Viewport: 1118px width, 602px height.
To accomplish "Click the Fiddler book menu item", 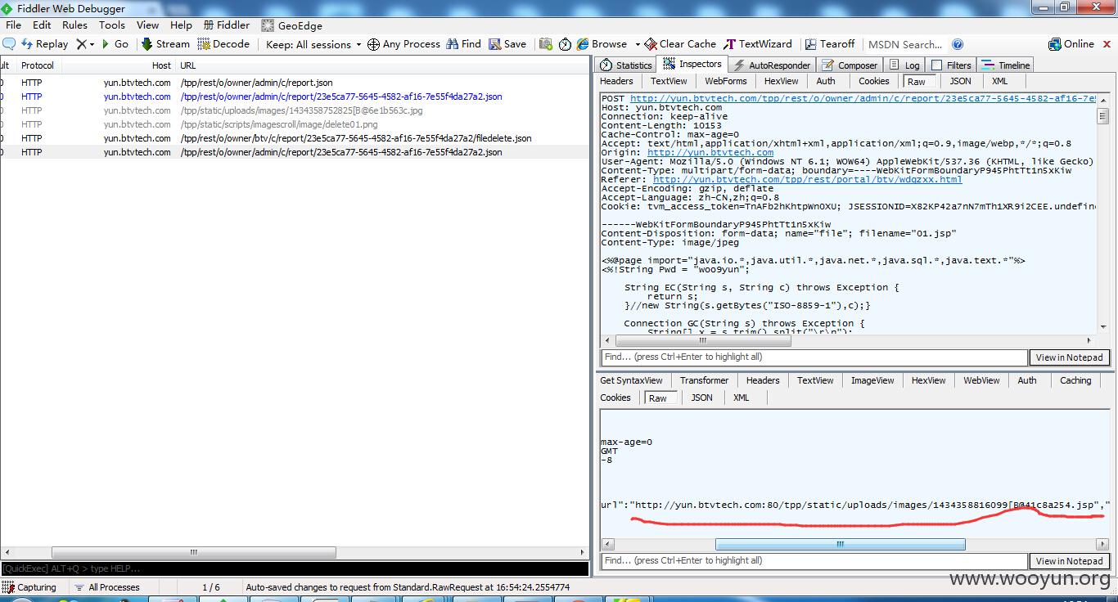I will point(227,25).
